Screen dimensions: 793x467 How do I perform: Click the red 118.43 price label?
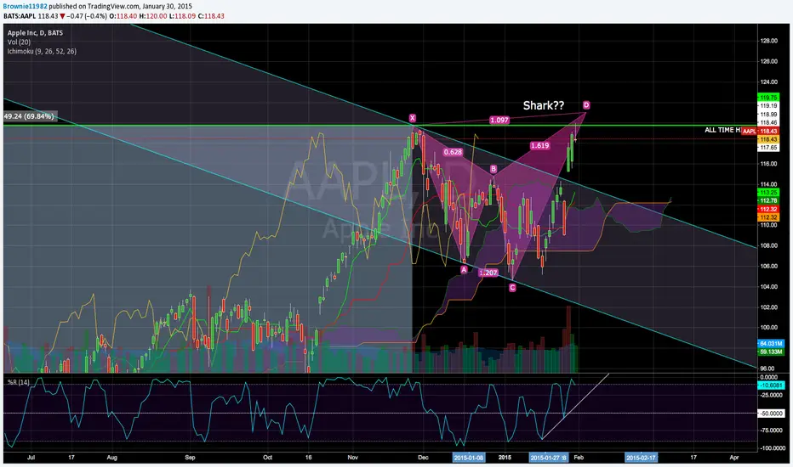768,132
